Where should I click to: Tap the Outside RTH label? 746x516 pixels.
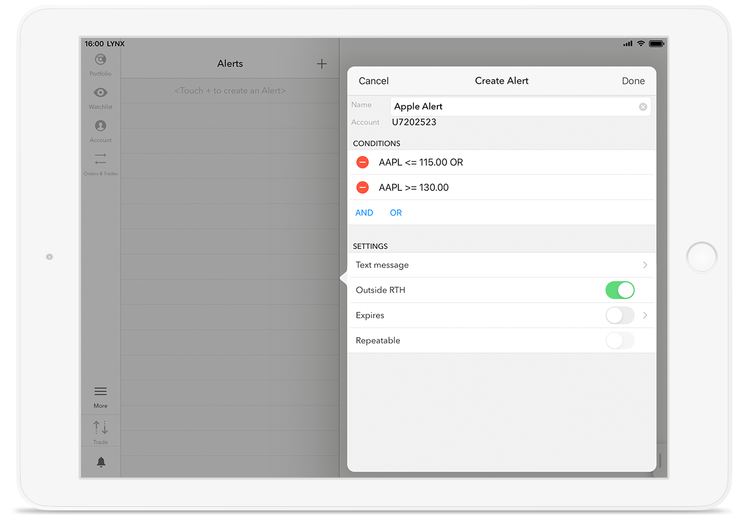380,290
